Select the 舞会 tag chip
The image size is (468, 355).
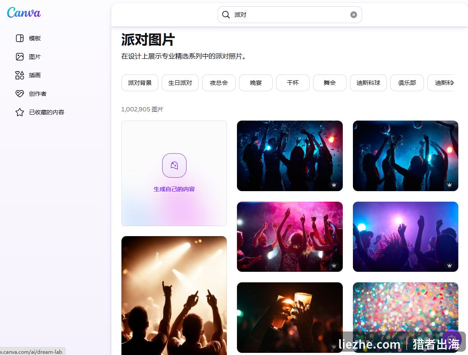pos(330,83)
